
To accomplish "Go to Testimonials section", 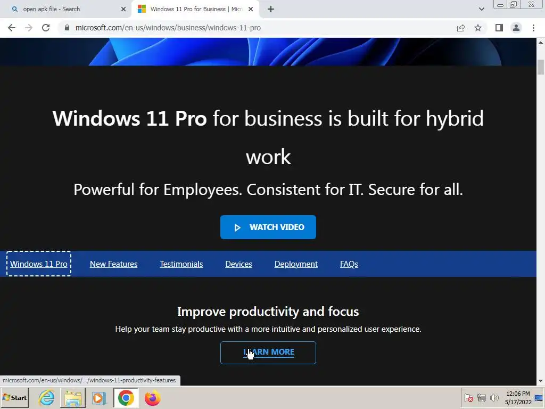I will coord(181,264).
